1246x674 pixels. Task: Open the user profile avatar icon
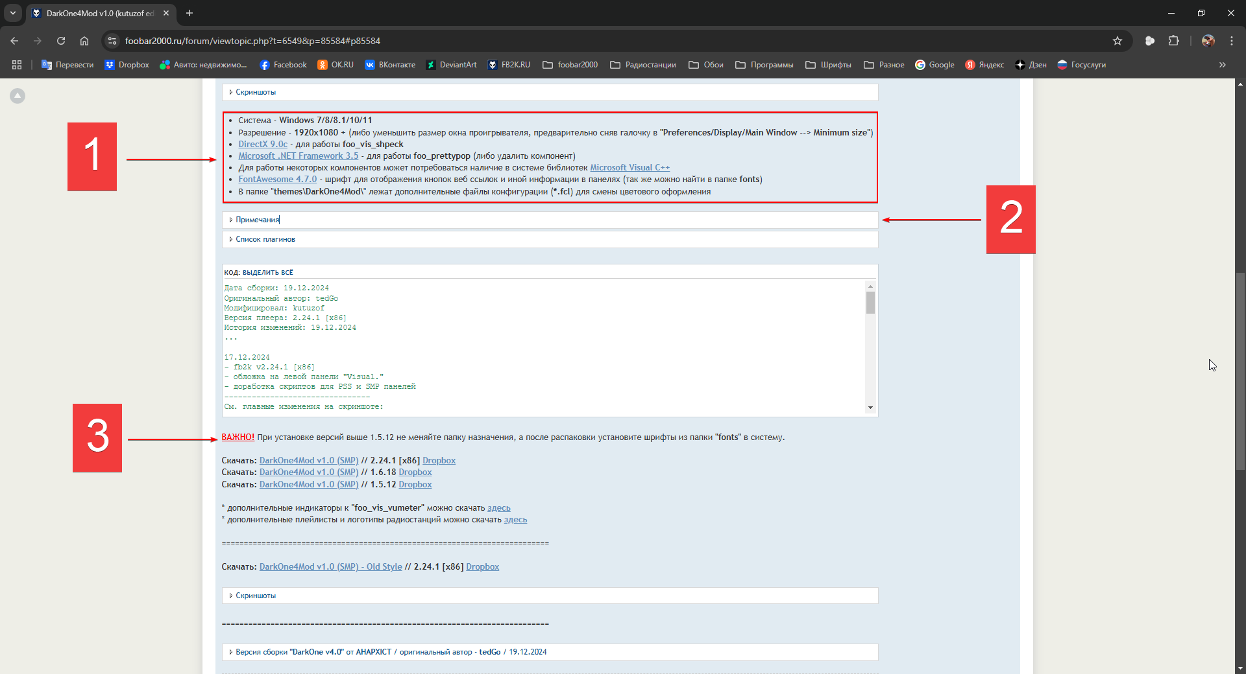click(1208, 41)
